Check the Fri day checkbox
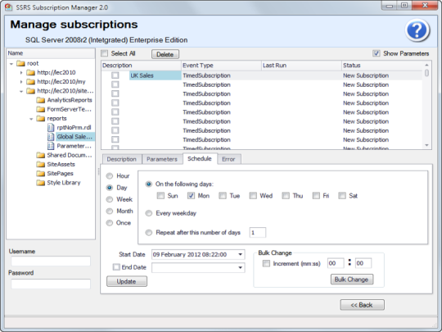Image resolution: width=442 pixels, height=332 pixels. coord(316,196)
